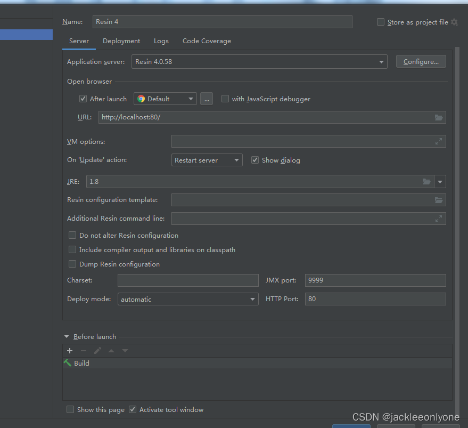Click the Configure... button

[x=421, y=62]
